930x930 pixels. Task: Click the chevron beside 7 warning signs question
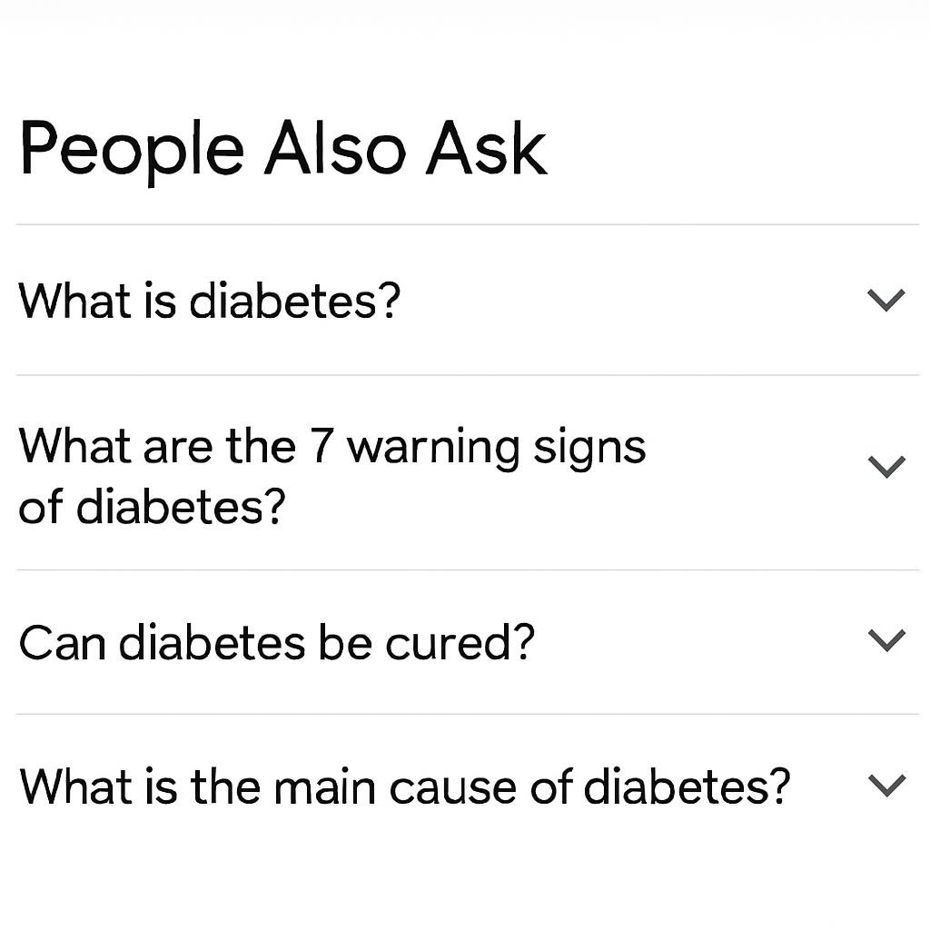pos(886,467)
